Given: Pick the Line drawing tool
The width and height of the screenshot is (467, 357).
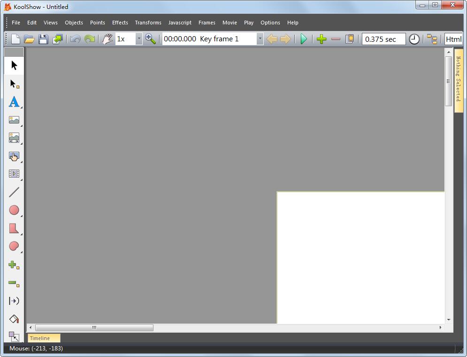Looking at the screenshot, I should coord(14,192).
